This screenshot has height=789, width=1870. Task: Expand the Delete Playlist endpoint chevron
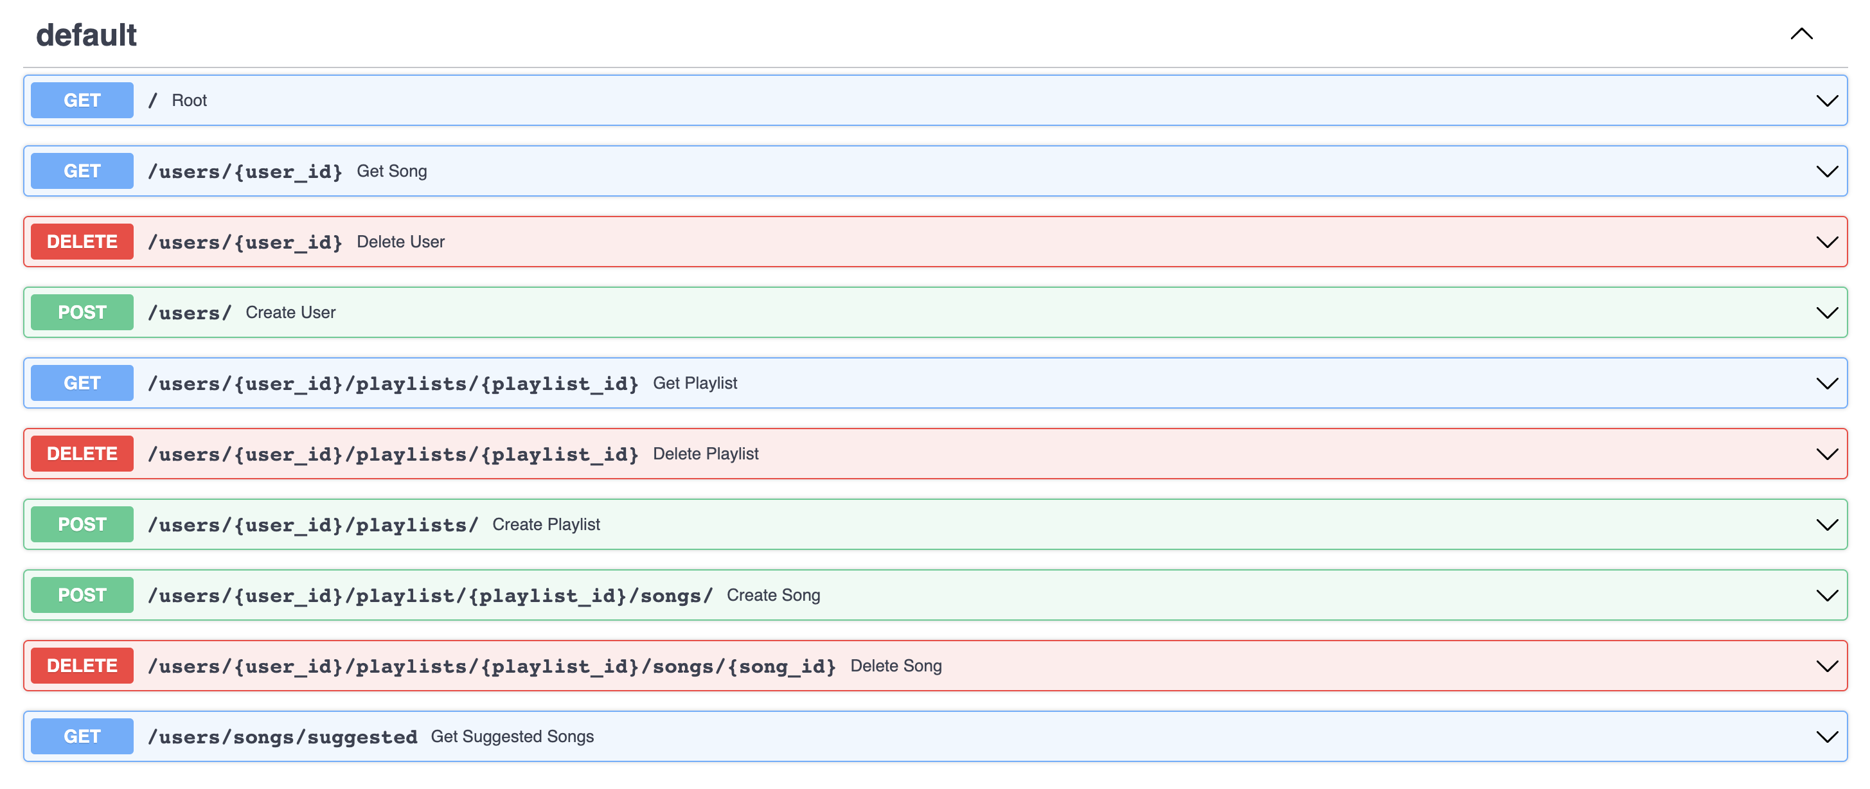point(1826,454)
